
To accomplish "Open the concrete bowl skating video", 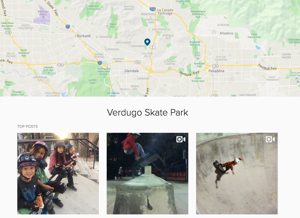I will click(237, 173).
